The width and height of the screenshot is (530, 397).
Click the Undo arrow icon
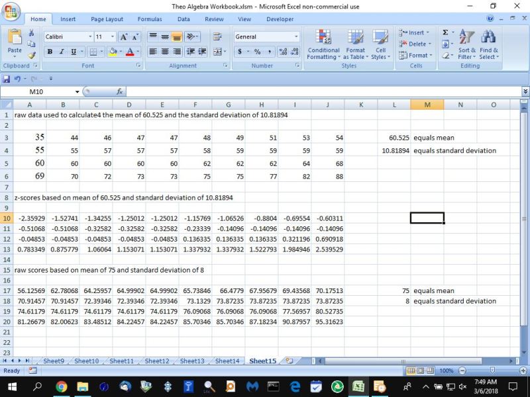coord(17,79)
